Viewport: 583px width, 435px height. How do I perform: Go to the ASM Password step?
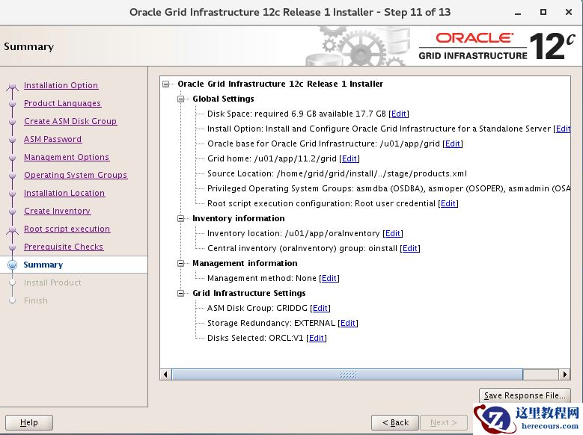(53, 139)
